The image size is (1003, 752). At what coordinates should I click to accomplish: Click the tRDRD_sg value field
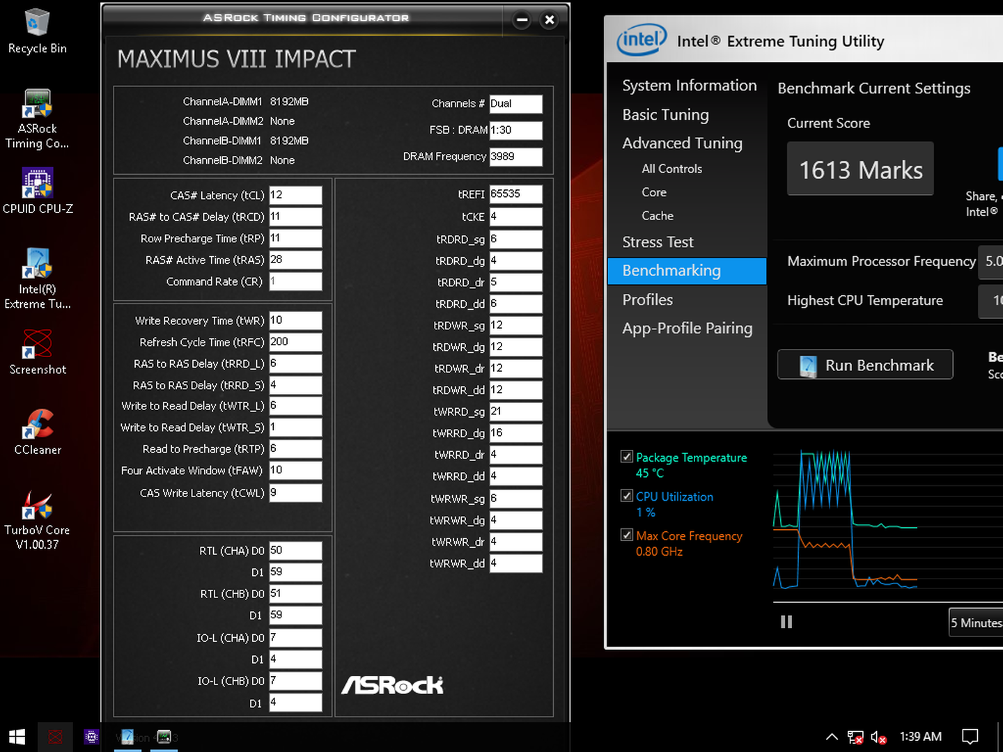coord(515,239)
